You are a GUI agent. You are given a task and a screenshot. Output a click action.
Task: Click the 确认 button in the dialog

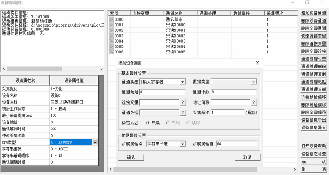[x=131, y=158]
